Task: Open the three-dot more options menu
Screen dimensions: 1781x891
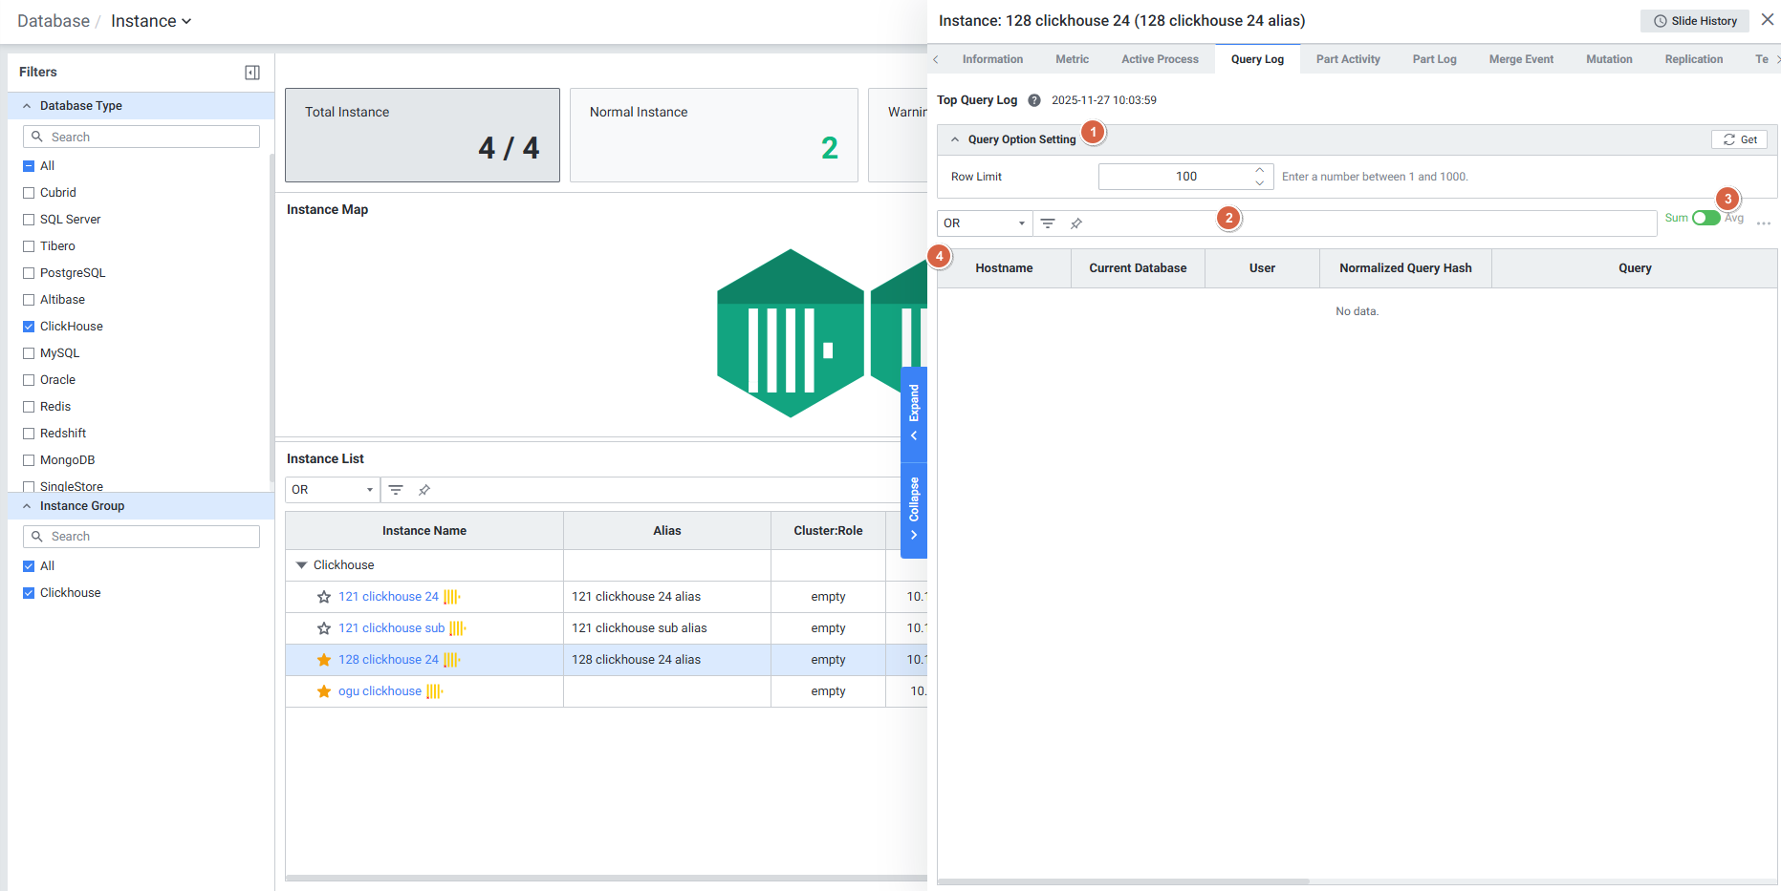Action: 1764,223
